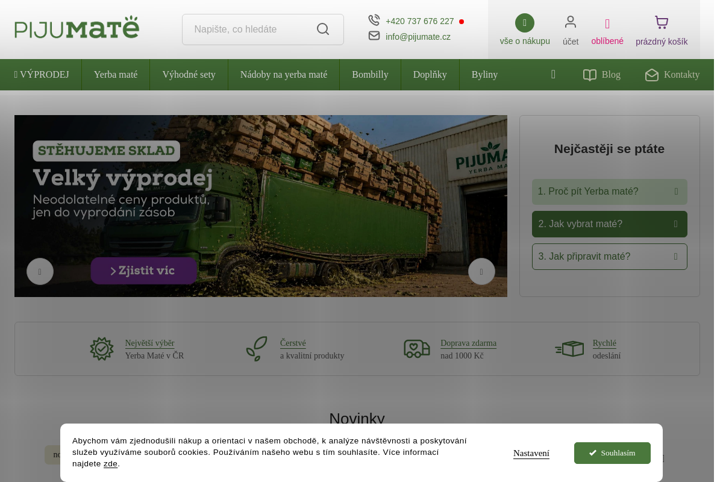This screenshot has width=723, height=482.
Task: Click the Největší výběr link
Action: point(149,343)
